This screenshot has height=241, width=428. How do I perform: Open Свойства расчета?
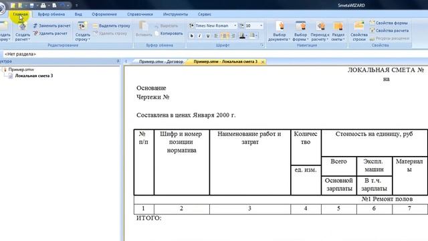pyautogui.click(x=389, y=31)
